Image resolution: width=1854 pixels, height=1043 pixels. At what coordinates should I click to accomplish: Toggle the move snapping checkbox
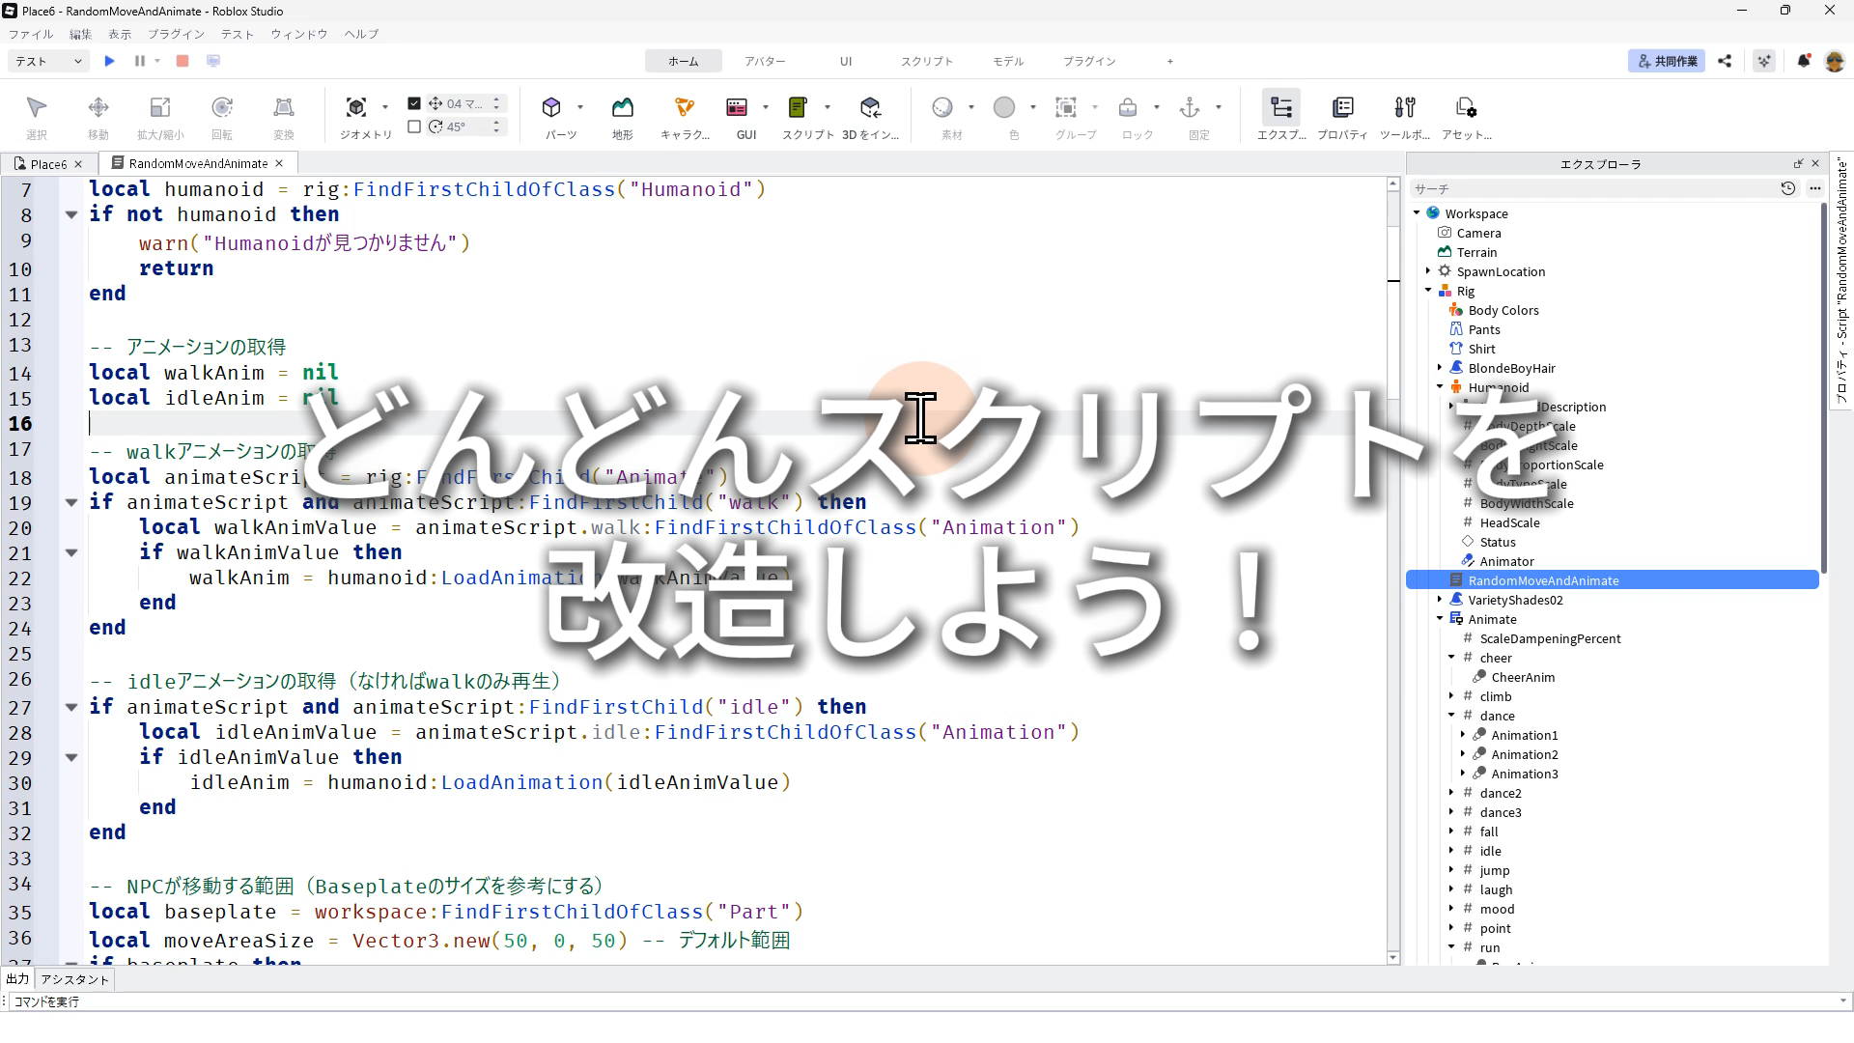click(x=414, y=103)
